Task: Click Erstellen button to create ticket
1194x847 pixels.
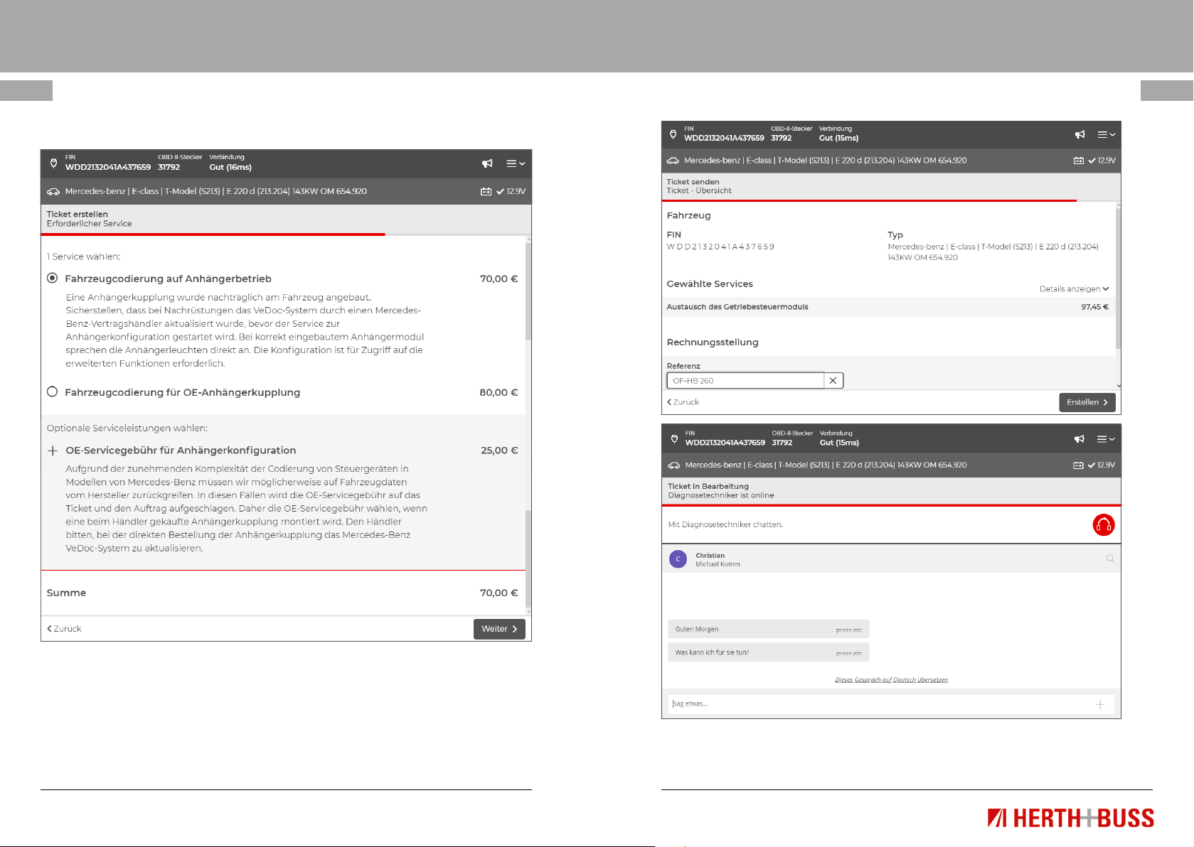Action: [x=1087, y=402]
